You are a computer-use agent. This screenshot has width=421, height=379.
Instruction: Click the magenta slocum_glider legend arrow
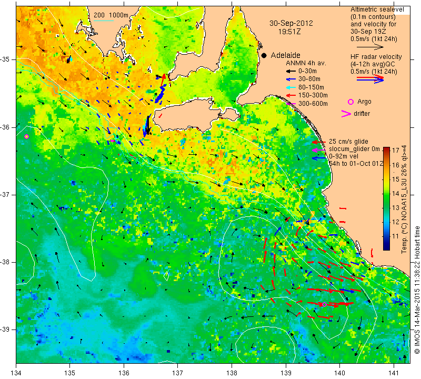[318, 150]
